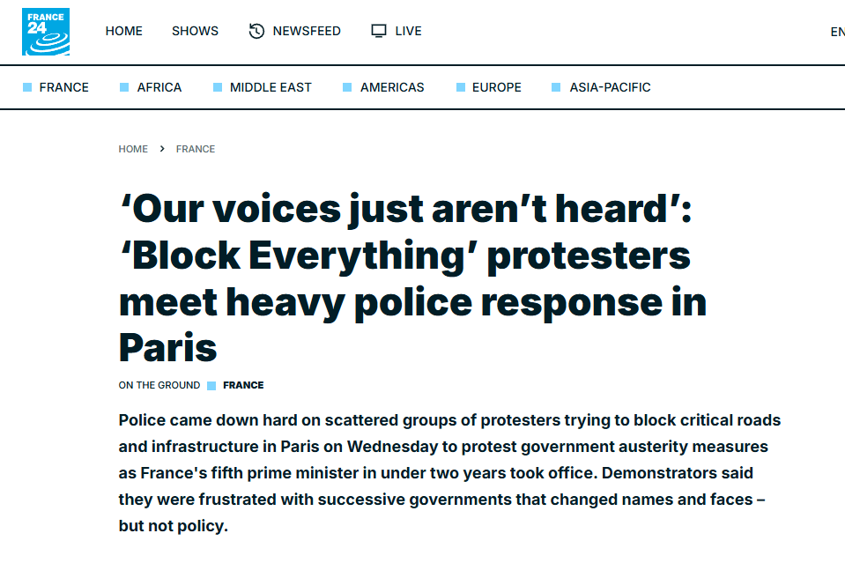Click the Home breadcrumb link

(x=133, y=149)
